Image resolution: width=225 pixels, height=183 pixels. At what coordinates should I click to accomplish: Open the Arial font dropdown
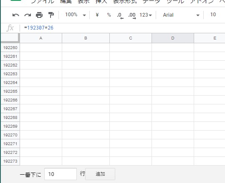click(181, 15)
